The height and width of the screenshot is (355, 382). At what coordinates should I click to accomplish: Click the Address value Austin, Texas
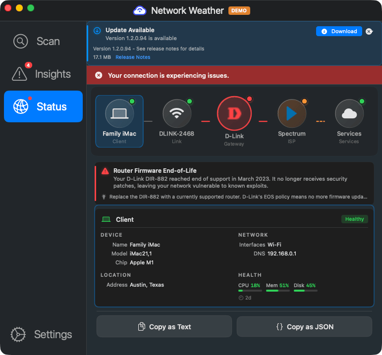coord(147,285)
